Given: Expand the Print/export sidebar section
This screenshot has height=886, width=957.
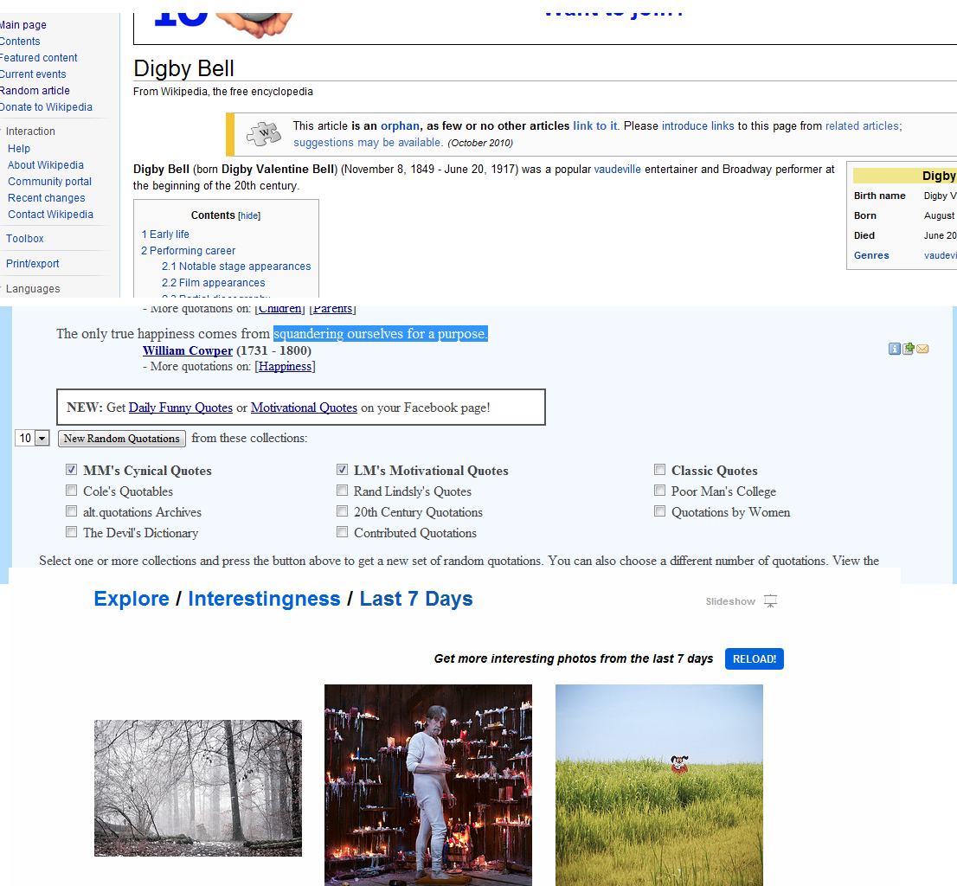Looking at the screenshot, I should [32, 264].
